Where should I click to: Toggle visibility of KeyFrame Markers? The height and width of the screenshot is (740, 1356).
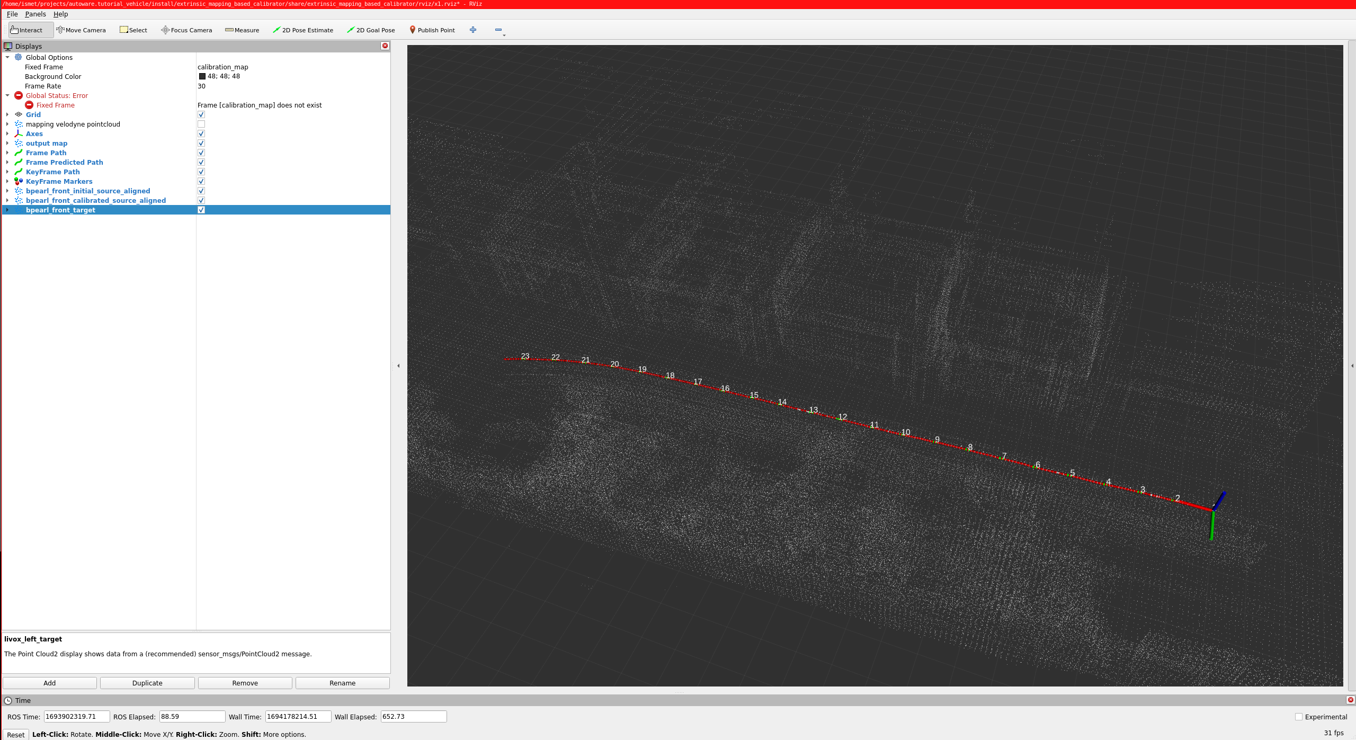[x=202, y=181]
